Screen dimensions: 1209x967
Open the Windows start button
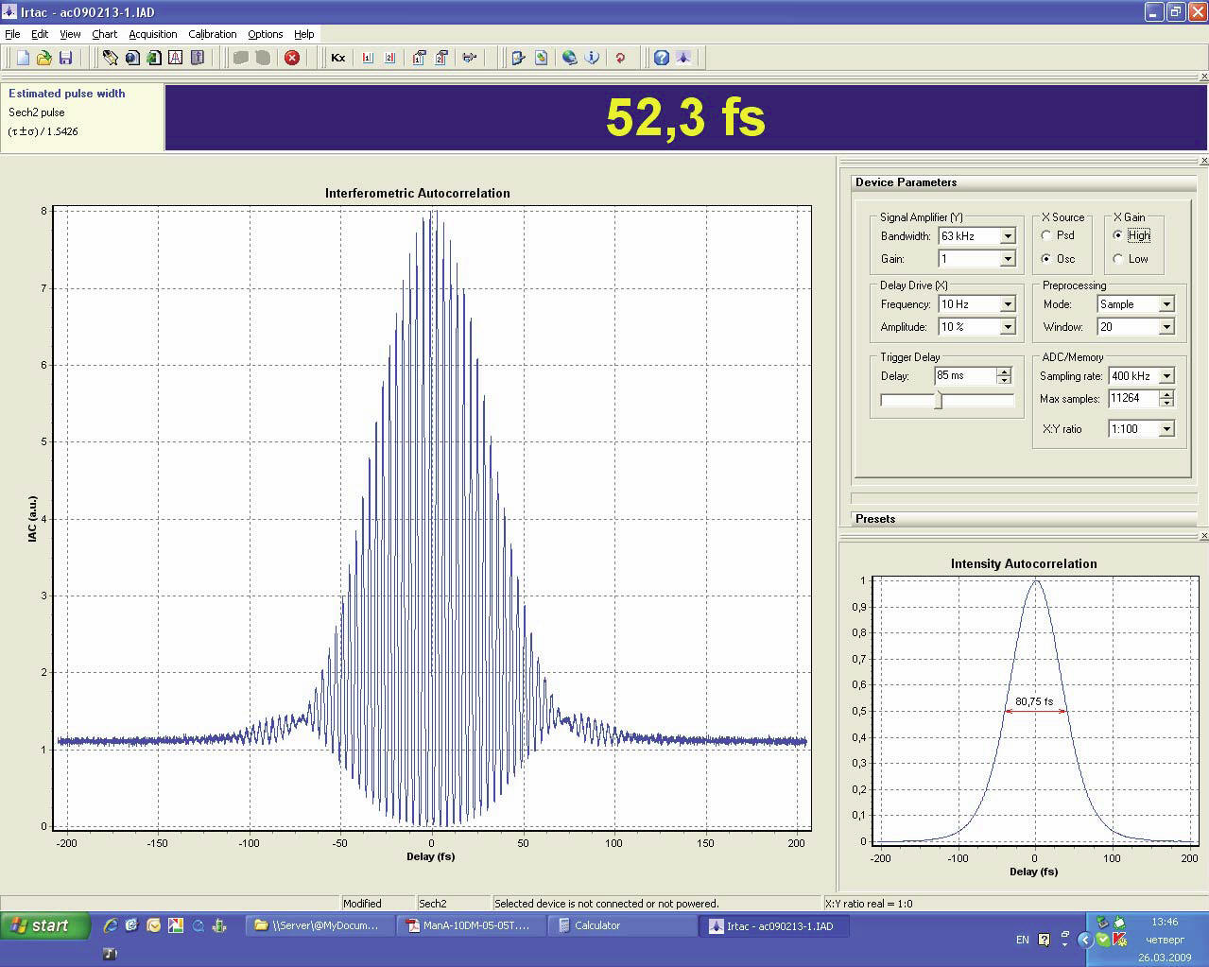[44, 925]
